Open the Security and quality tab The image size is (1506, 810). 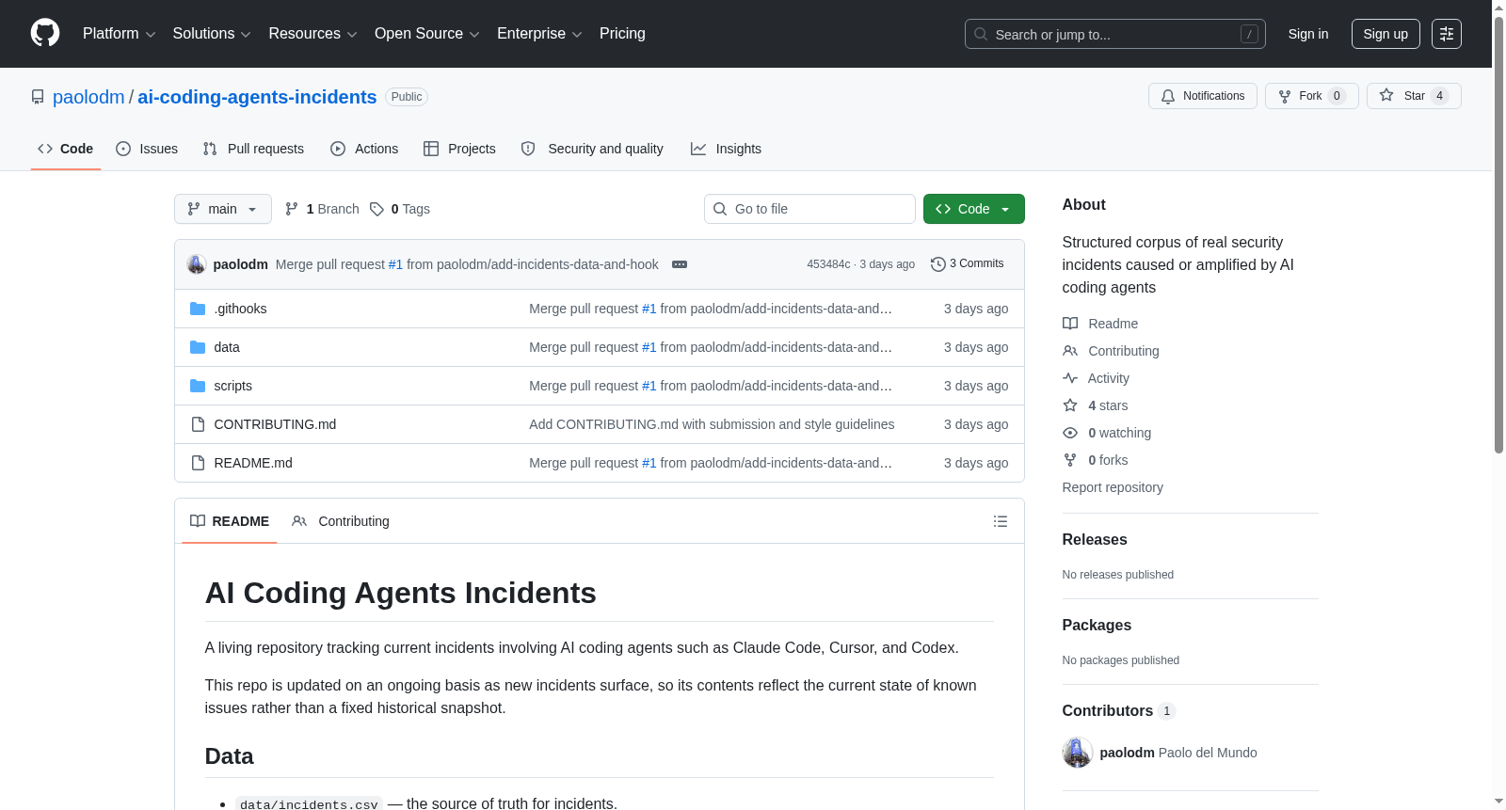pyautogui.click(x=592, y=149)
